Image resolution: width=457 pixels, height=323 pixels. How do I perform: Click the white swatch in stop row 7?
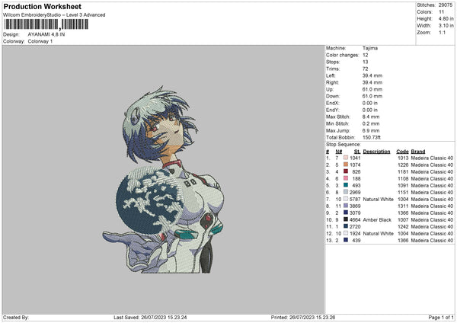click(x=346, y=199)
